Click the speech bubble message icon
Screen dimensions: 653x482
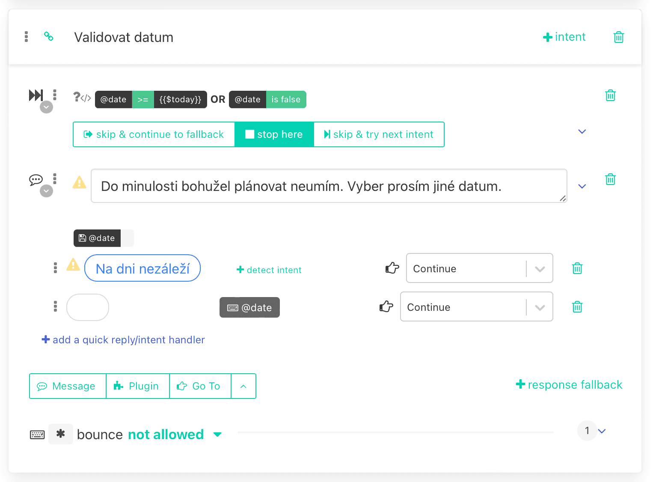36,180
